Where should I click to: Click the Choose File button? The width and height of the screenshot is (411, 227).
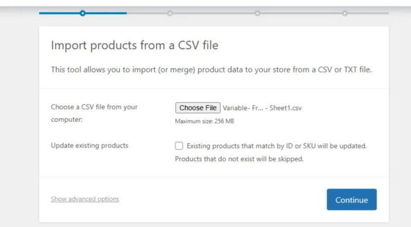tap(198, 108)
